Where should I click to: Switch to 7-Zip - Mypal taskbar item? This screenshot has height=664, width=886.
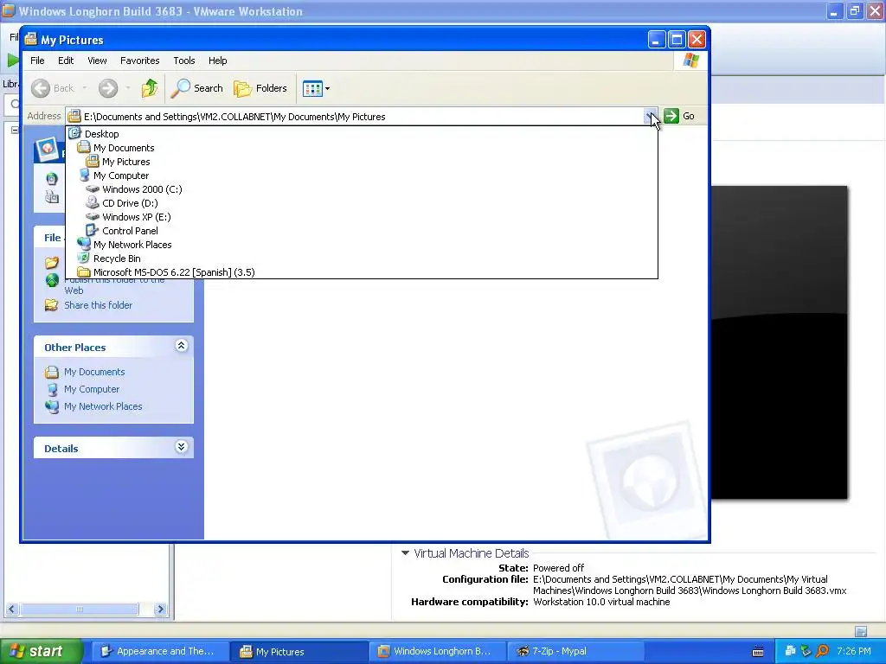[575, 651]
